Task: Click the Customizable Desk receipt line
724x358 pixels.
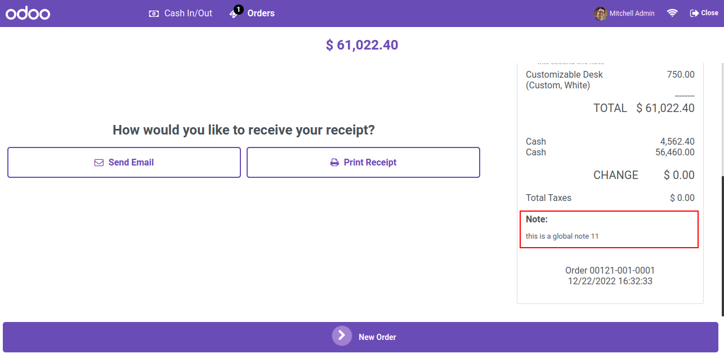Action: tap(610, 80)
